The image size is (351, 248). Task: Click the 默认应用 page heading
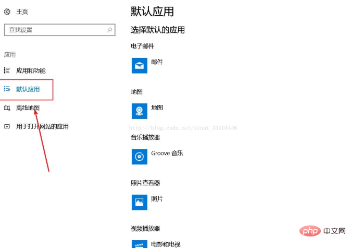(152, 11)
